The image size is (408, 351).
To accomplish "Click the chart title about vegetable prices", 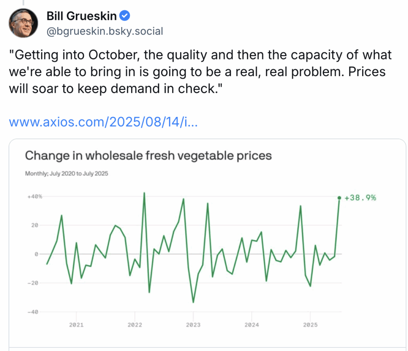I will pyautogui.click(x=148, y=156).
